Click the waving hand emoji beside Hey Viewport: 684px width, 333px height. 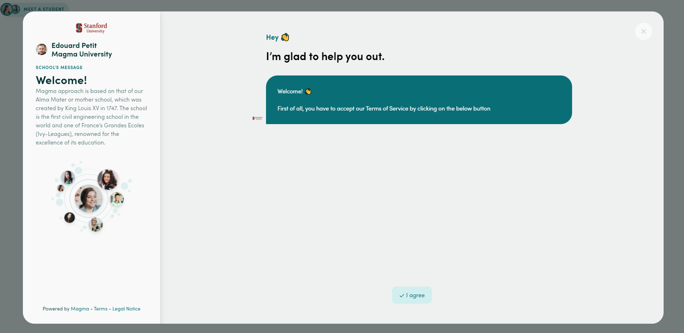point(285,37)
